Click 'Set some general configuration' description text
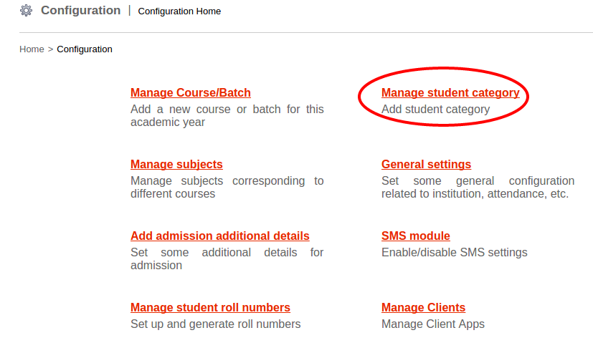Viewport: 593px width, 353px height. pyautogui.click(x=478, y=188)
